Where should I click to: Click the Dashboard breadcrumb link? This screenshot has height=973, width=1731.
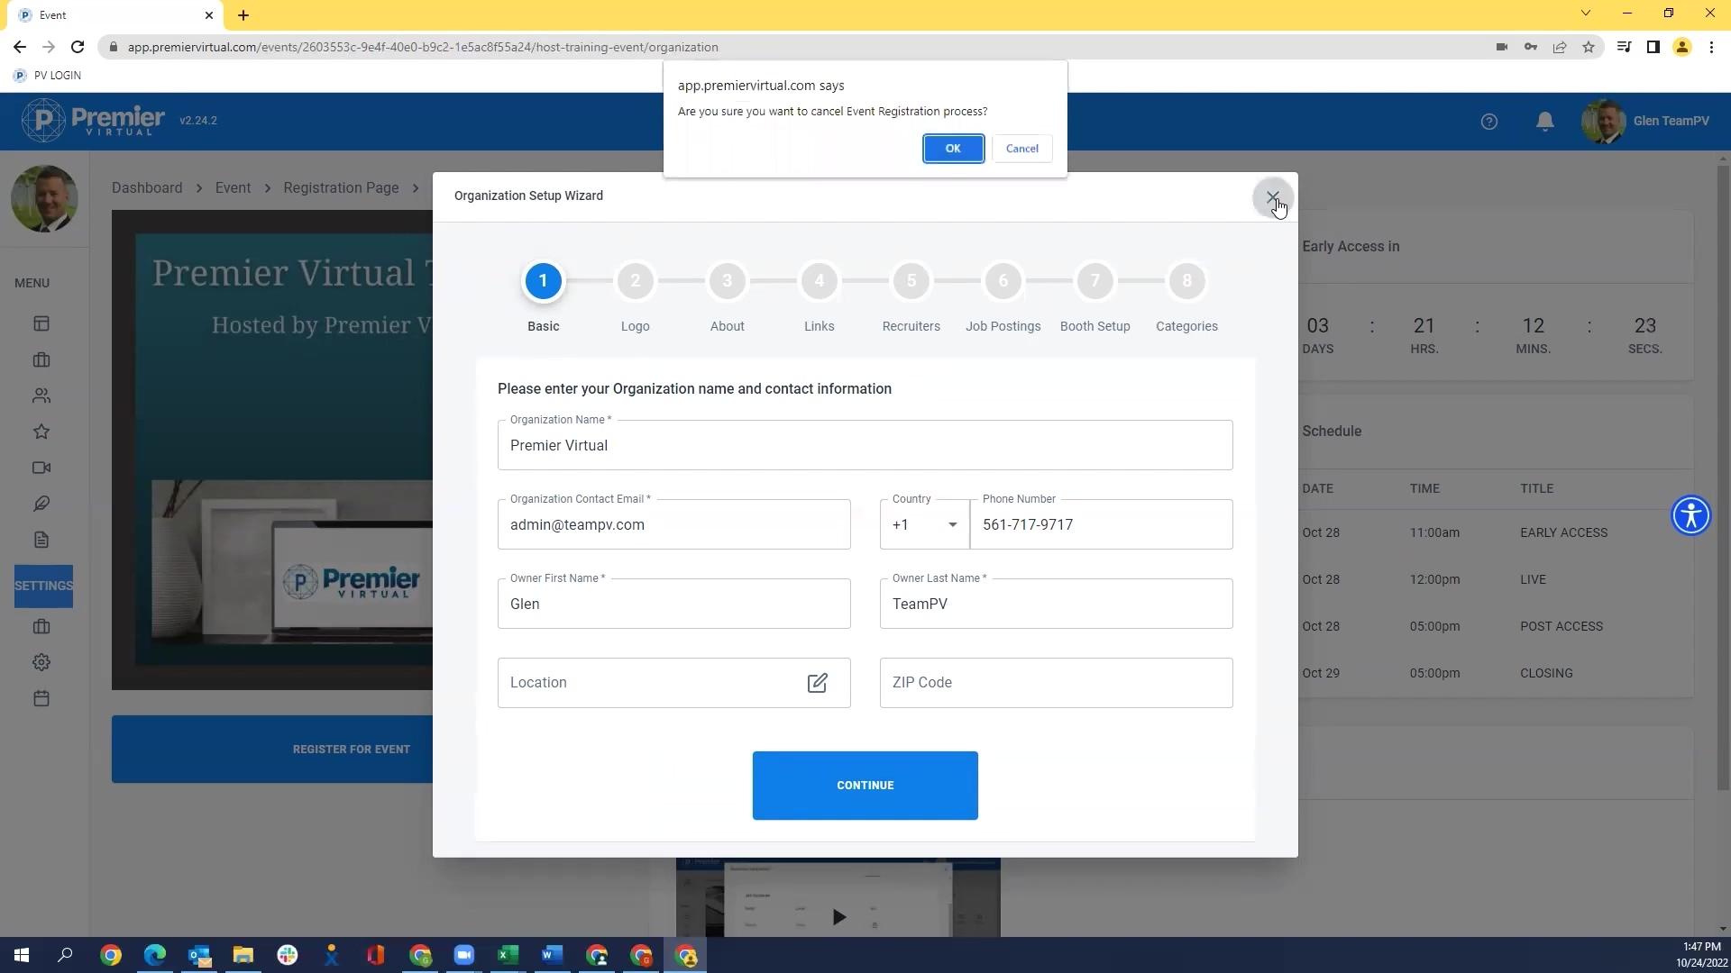[147, 187]
